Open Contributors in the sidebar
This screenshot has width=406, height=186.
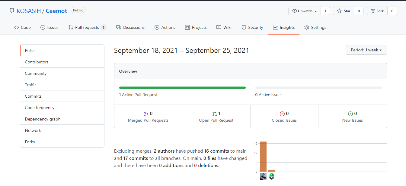[x=62, y=62]
